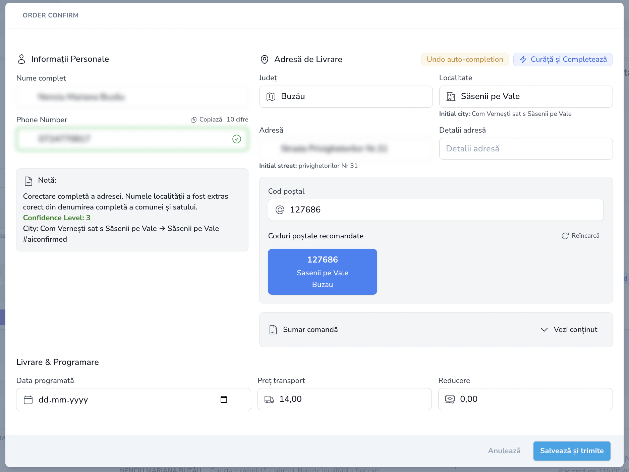Image resolution: width=629 pixels, height=472 pixels.
Task: Click the '#aiconfirmed' tag in the note
Action: coord(45,239)
